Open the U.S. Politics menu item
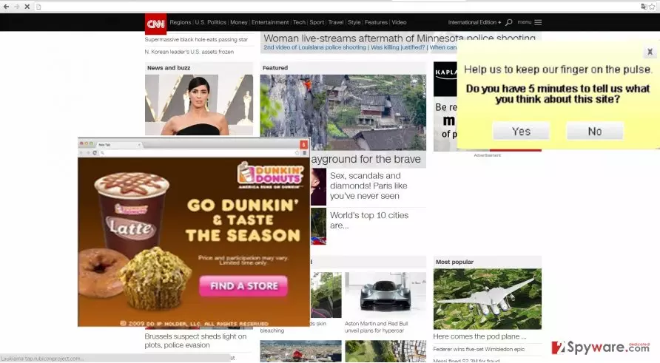Image resolution: width=660 pixels, height=363 pixels. pyautogui.click(x=210, y=22)
